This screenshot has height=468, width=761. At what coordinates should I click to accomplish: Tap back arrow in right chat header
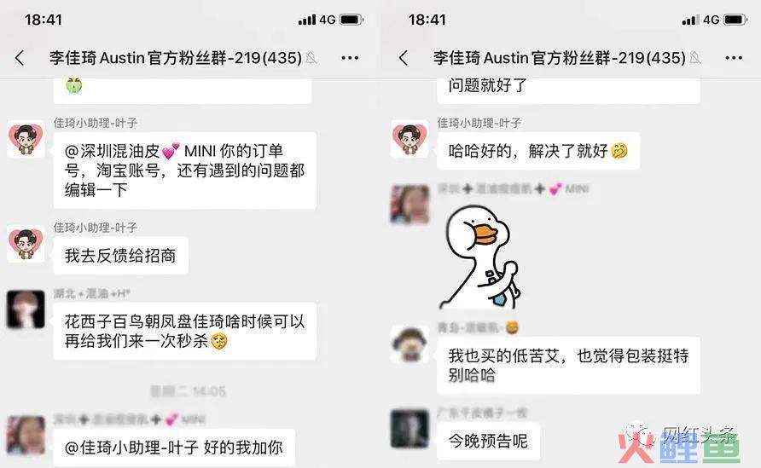404,58
